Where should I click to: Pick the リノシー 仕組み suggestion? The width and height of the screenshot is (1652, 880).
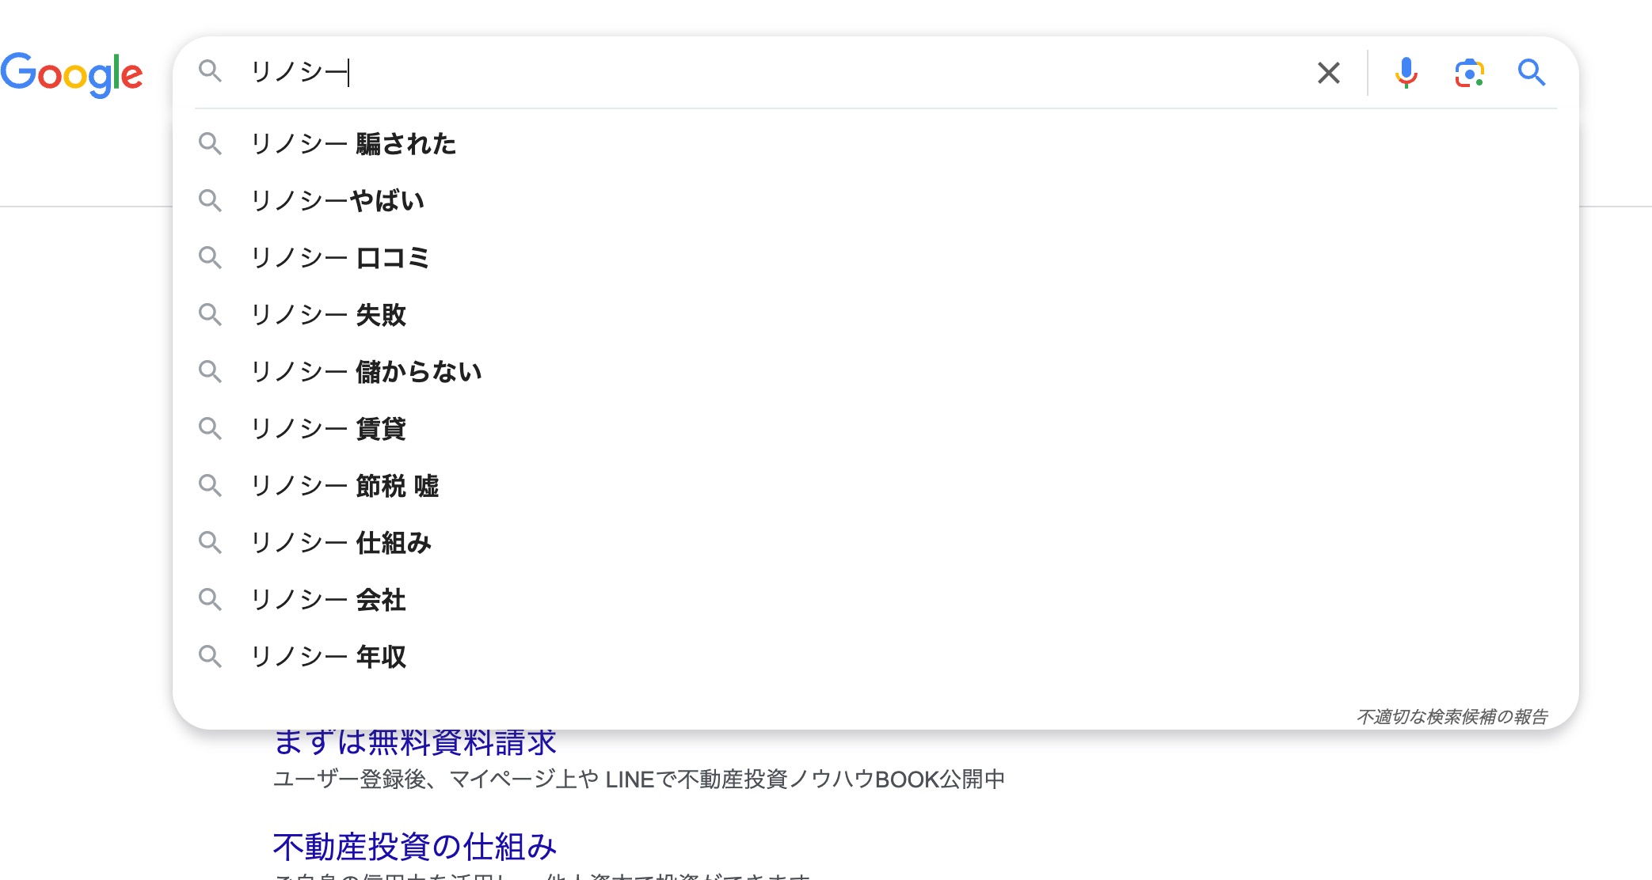pos(341,543)
